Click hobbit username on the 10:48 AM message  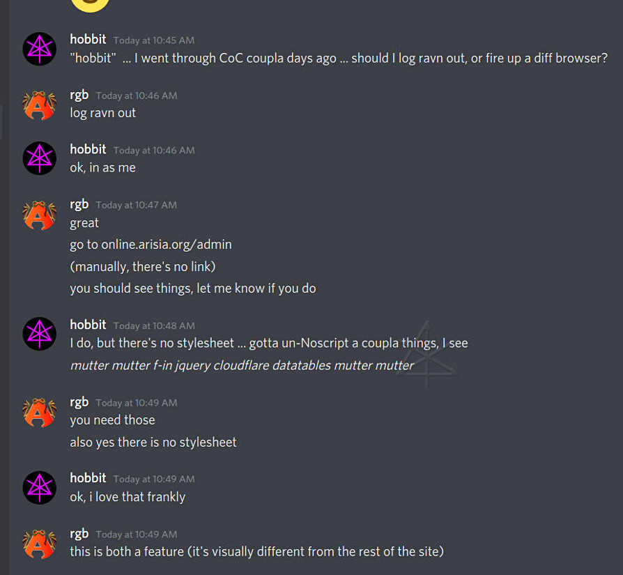pyautogui.click(x=88, y=325)
